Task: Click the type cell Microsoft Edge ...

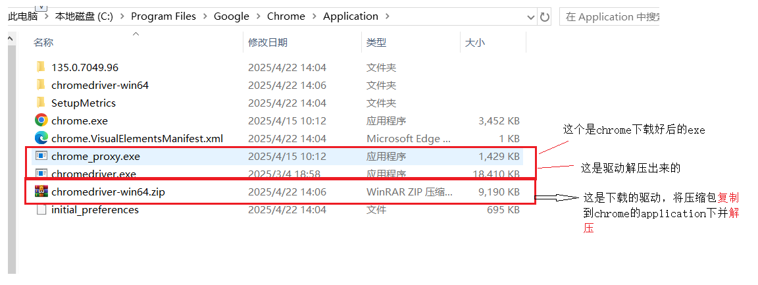Action: [409, 138]
